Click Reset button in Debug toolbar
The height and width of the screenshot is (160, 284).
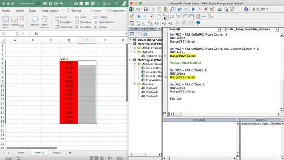(x=152, y=16)
